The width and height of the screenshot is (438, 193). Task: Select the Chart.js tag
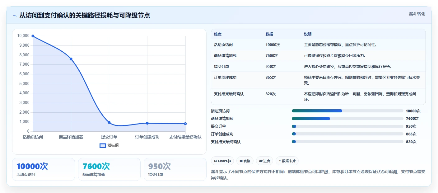coord(222,161)
